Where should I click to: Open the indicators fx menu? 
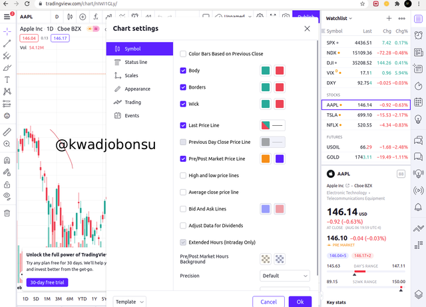click(x=96, y=17)
